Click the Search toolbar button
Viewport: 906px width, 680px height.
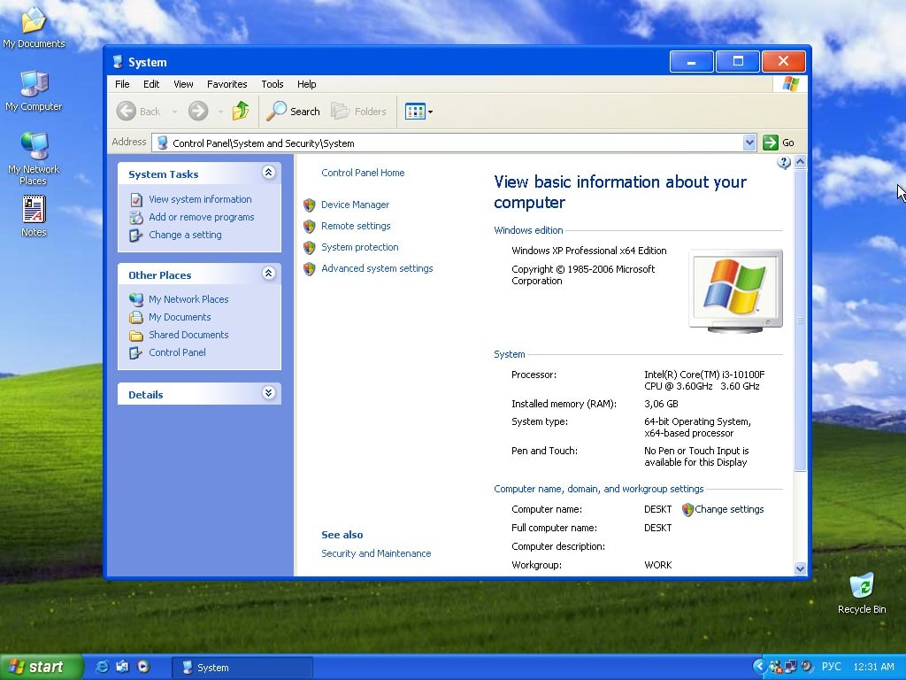[x=293, y=111]
